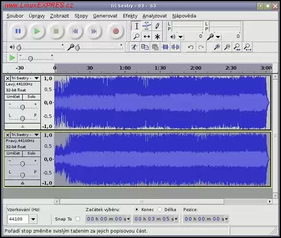The height and width of the screenshot is (238, 281).
Task: Solo the Pravý track
Action: click(x=32, y=154)
